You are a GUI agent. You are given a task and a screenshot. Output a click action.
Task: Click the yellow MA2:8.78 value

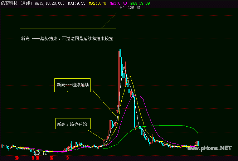click(97, 3)
